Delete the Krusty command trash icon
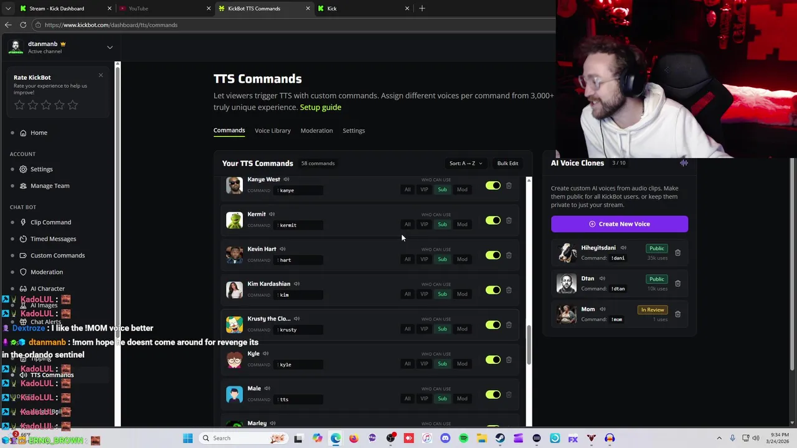 point(509,325)
